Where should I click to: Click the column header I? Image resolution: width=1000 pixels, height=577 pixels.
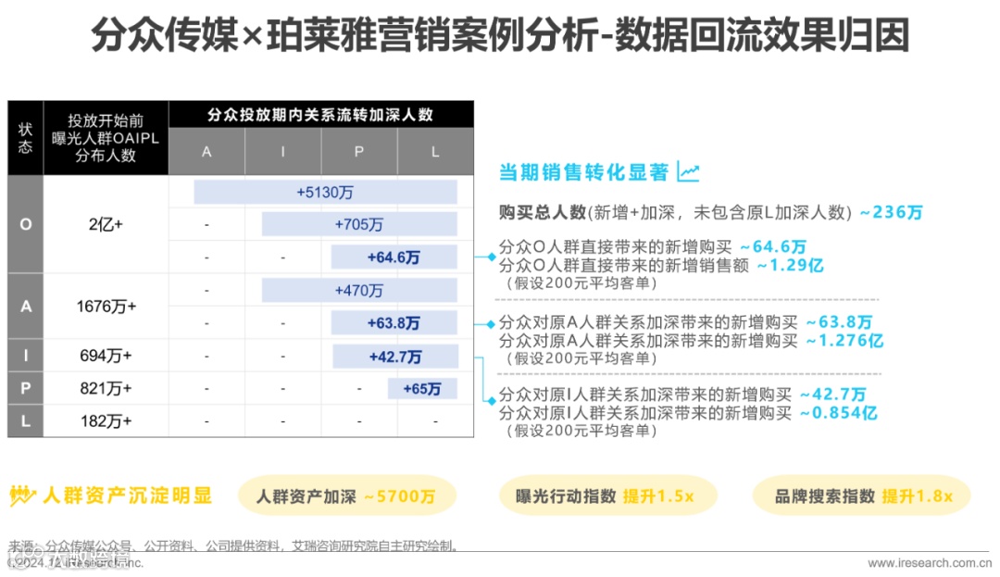click(282, 152)
